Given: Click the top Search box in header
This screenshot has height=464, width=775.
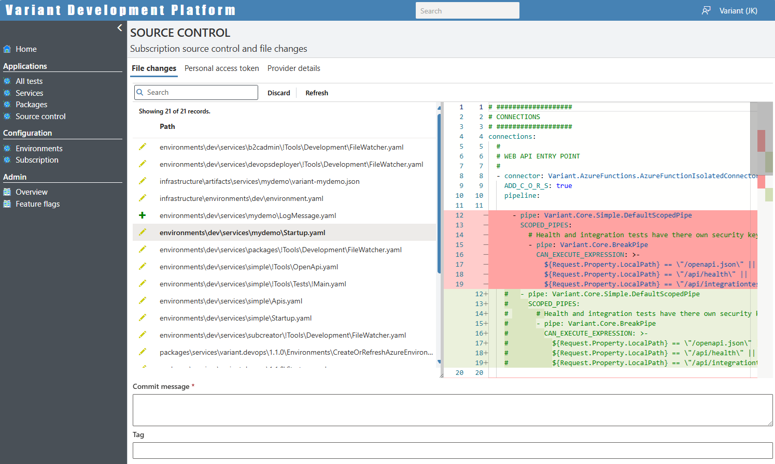Looking at the screenshot, I should coord(467,11).
